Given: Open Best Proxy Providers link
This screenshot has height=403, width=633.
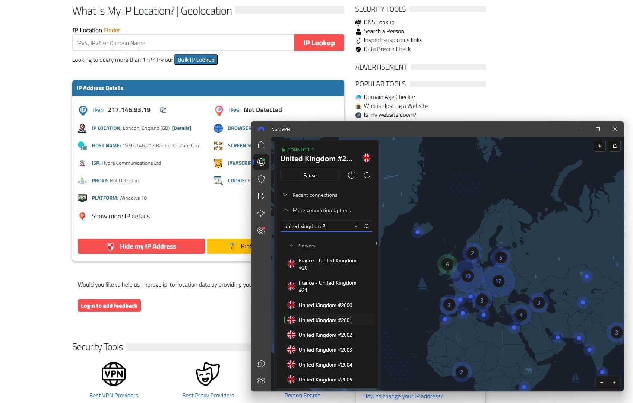Looking at the screenshot, I should (208, 396).
